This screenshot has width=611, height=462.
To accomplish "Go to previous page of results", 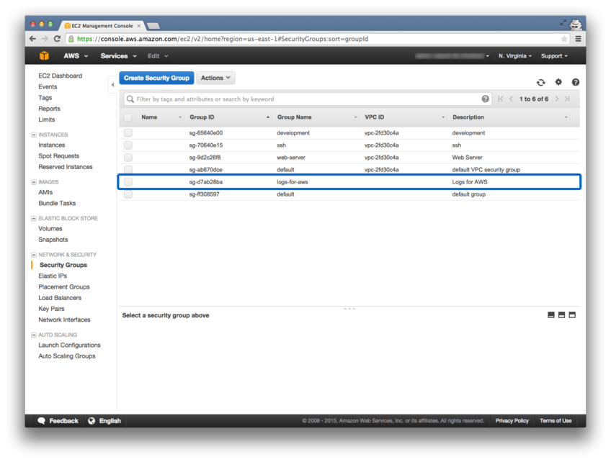I will (511, 99).
